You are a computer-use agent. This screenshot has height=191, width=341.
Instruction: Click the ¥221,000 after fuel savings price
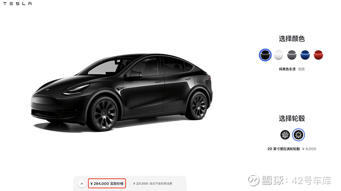pos(153,184)
